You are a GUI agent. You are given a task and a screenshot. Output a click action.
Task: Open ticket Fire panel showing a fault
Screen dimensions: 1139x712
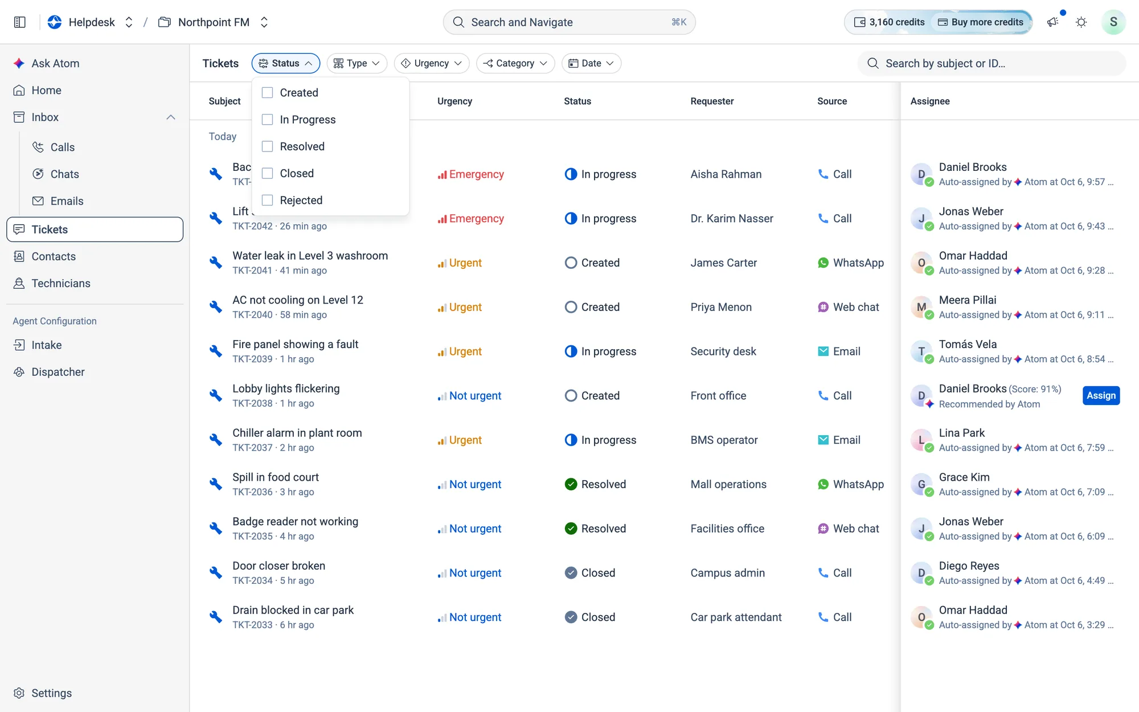point(295,344)
